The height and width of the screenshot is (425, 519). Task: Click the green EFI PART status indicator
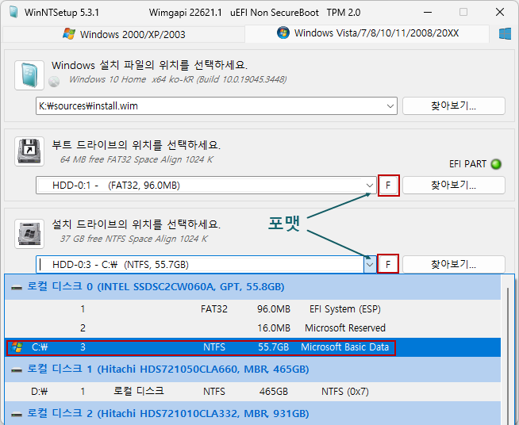tap(496, 164)
